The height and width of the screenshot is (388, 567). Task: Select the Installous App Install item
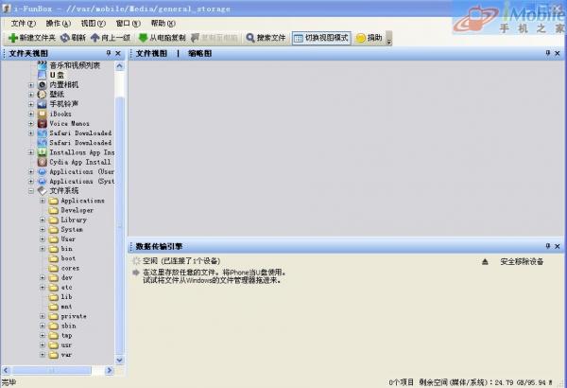[x=81, y=152]
